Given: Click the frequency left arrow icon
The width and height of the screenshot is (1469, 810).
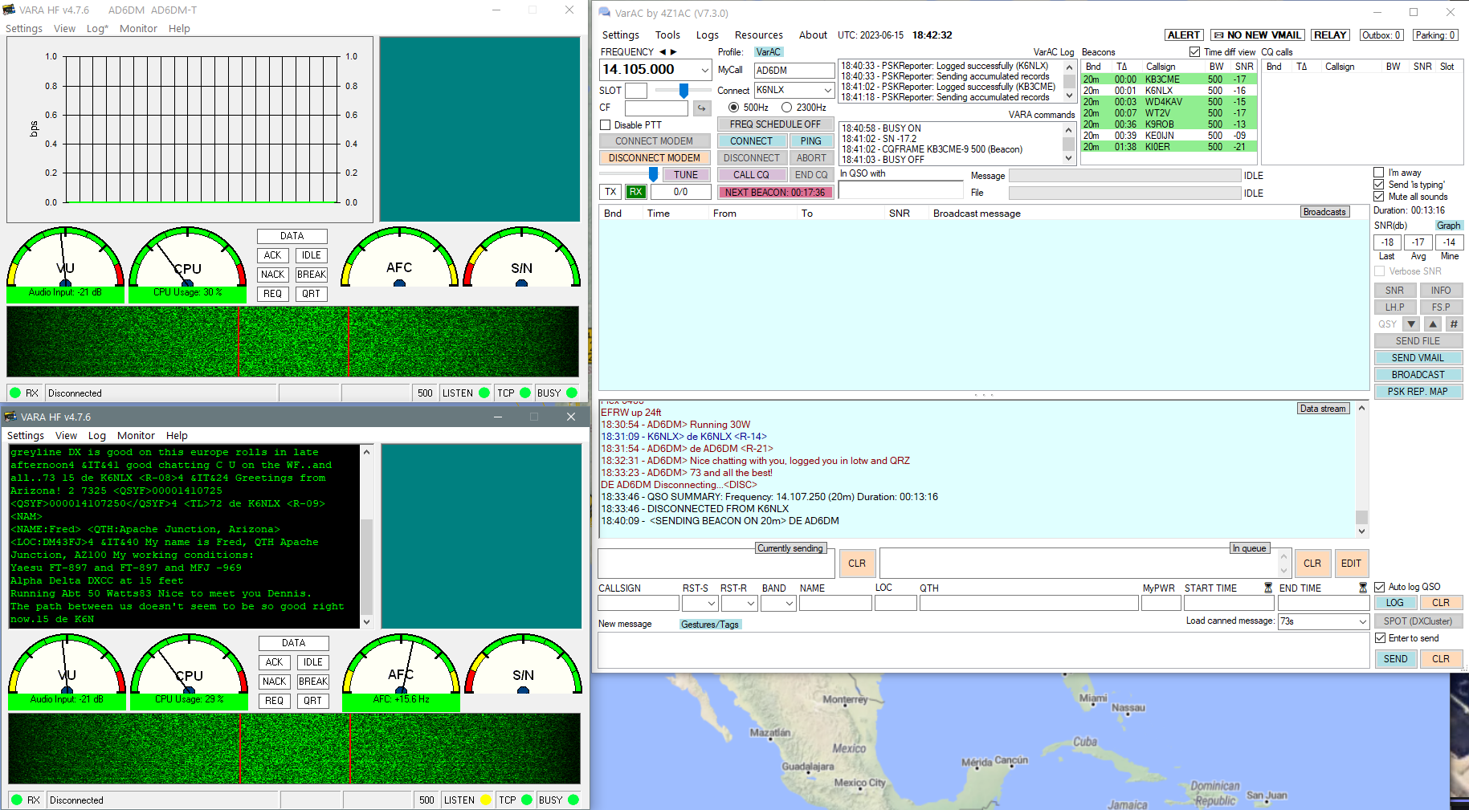Looking at the screenshot, I should (663, 52).
